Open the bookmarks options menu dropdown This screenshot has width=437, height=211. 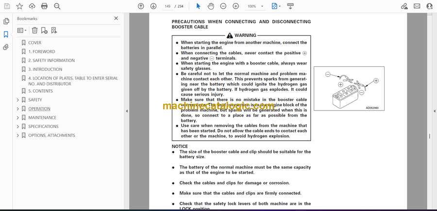point(22,31)
